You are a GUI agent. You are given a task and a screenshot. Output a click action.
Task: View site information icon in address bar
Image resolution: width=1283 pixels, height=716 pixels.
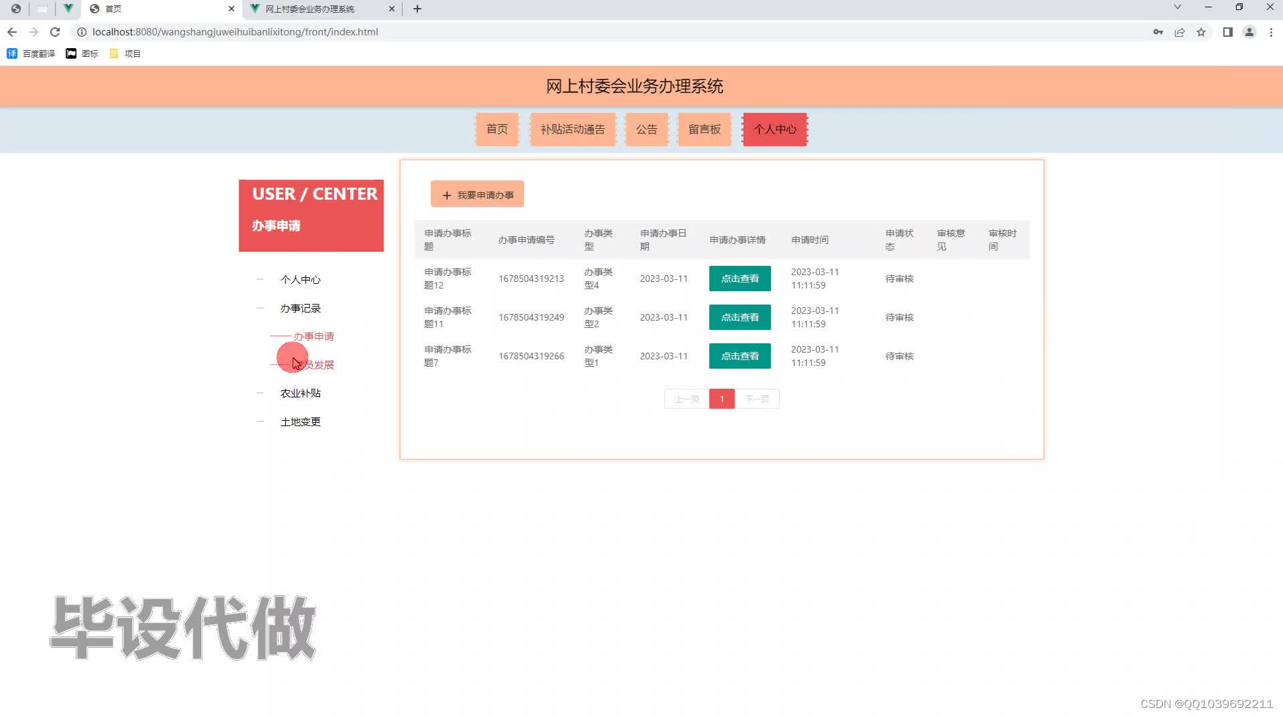click(x=82, y=32)
